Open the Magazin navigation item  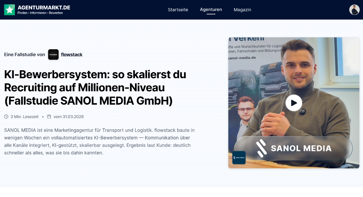tap(242, 10)
